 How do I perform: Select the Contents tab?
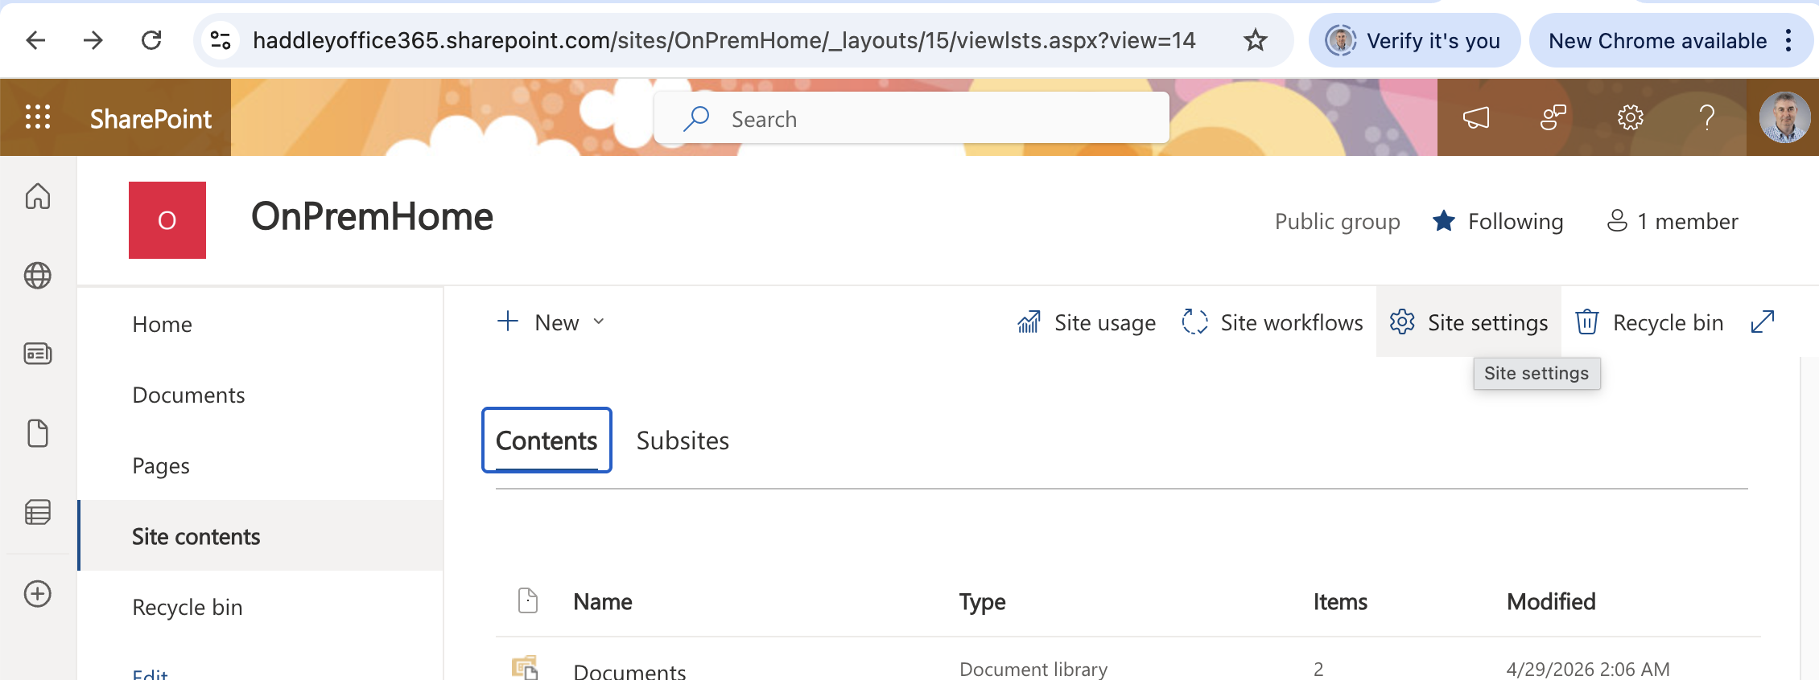click(x=547, y=440)
